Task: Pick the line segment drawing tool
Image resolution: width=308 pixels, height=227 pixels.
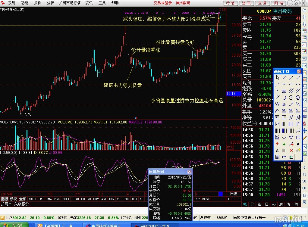Action: (284, 77)
